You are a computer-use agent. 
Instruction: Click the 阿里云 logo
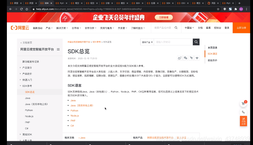pyautogui.click(x=20, y=28)
